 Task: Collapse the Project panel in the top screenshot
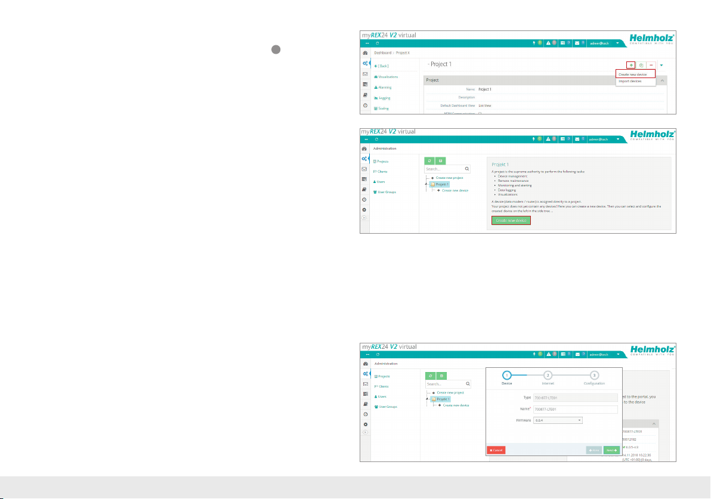[x=663, y=80]
